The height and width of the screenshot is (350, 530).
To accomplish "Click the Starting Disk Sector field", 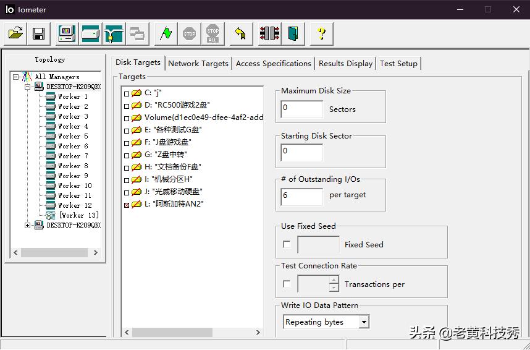I will point(302,152).
